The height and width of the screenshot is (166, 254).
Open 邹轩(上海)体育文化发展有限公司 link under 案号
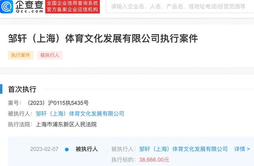click(80, 113)
